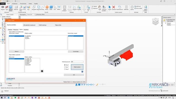
Task: Select vs_zakladna in models list
Action: [x=28, y=36]
